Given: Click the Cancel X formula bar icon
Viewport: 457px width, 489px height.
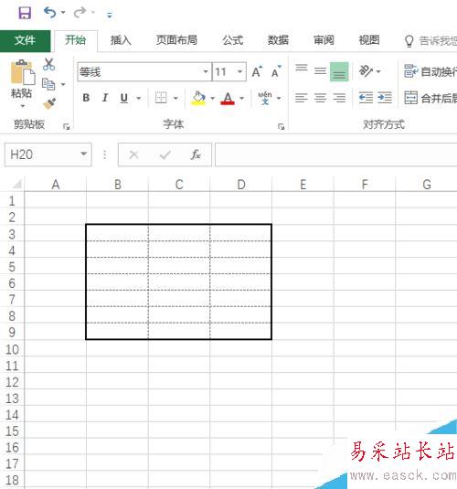Looking at the screenshot, I should (x=134, y=154).
